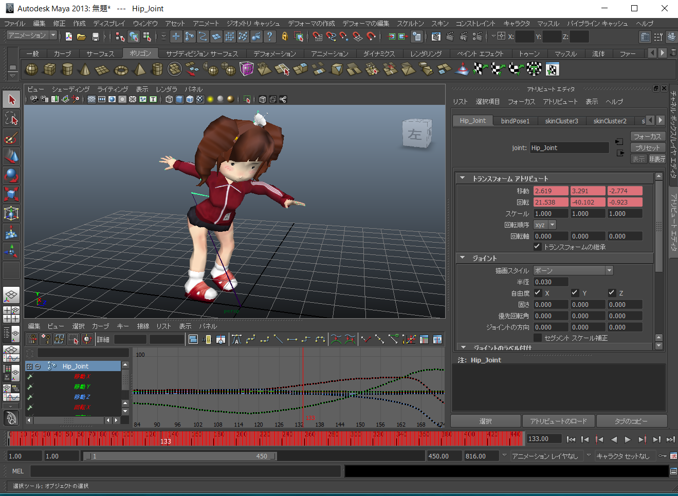Click the save scene icon
This screenshot has height=496, width=678.
[x=96, y=36]
